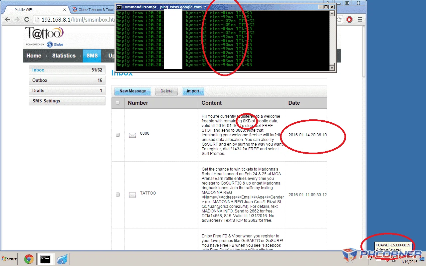Open the envelope icon for sender 8888
Viewport: 426px width, 266px height.
pyautogui.click(x=132, y=135)
